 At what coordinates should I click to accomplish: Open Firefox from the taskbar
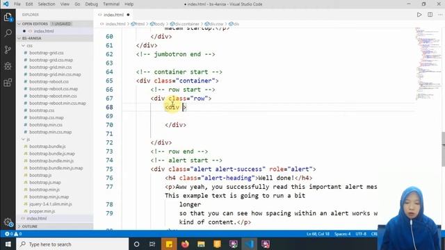(185, 244)
